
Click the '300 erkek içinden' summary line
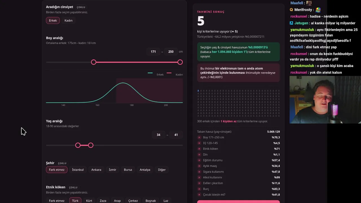[232, 121]
